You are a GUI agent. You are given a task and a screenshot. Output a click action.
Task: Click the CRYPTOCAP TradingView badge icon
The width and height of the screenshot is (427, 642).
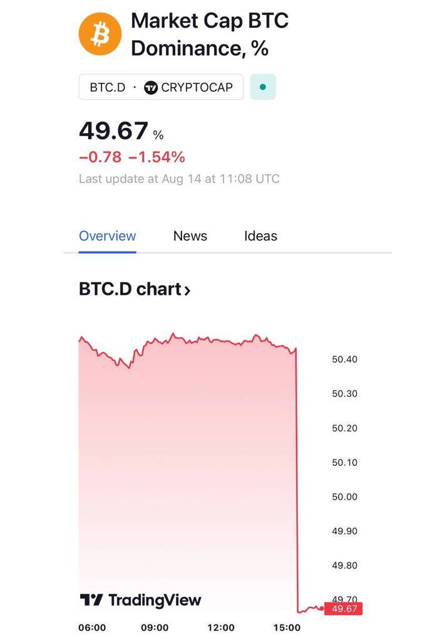tap(151, 87)
